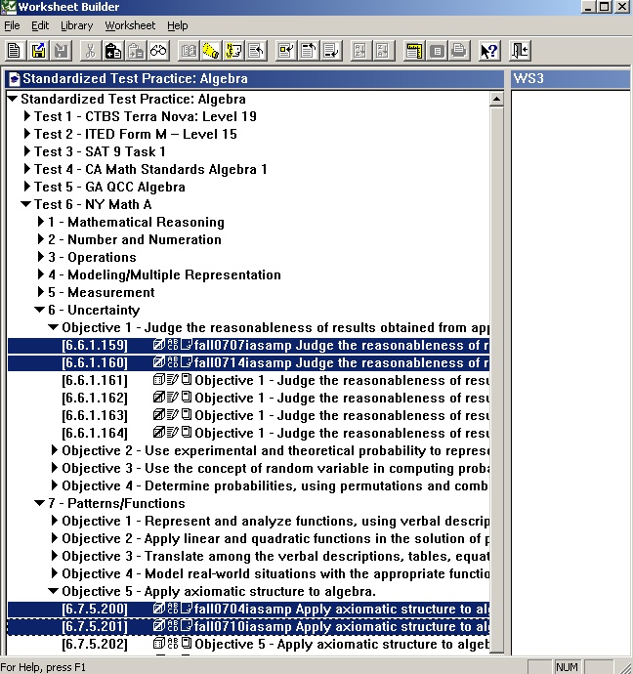Select question row [6.7.5.200]
This screenshot has height=674, width=633.
(248, 610)
